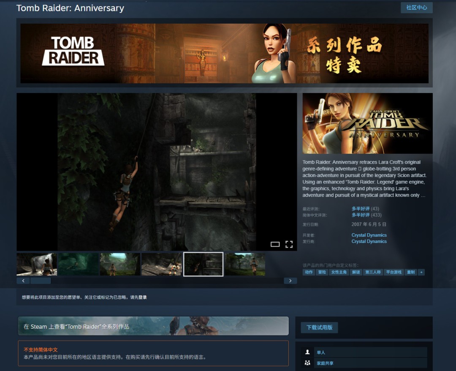The width and height of the screenshot is (456, 371).
Task: Click the single-player icon
Action: [x=307, y=352]
